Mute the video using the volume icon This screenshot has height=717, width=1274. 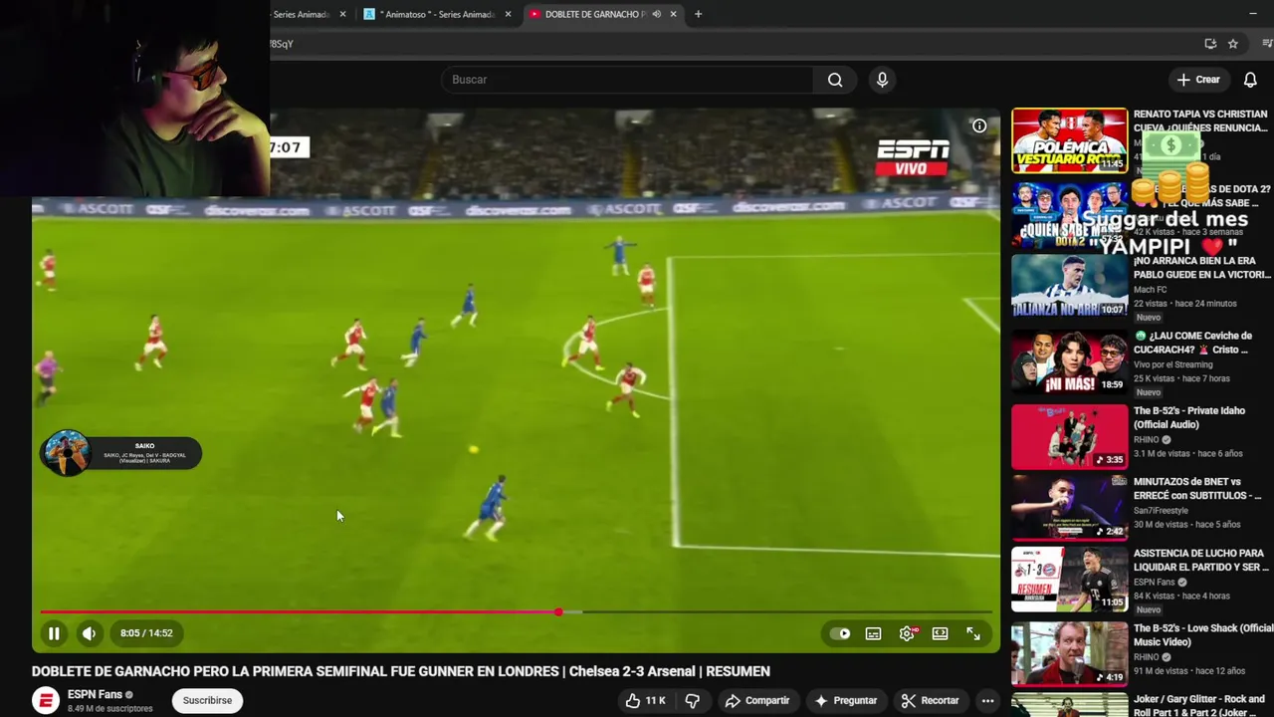click(89, 633)
